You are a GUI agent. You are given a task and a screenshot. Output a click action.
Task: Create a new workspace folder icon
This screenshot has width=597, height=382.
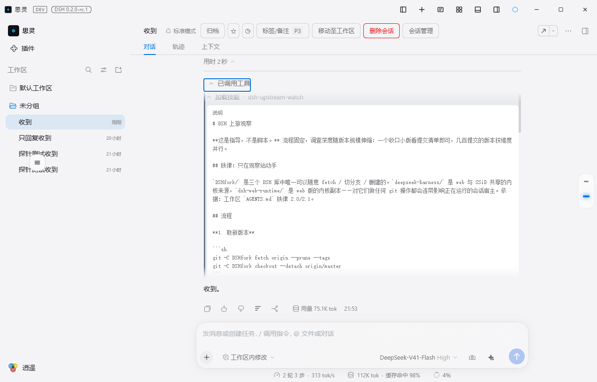(x=118, y=70)
